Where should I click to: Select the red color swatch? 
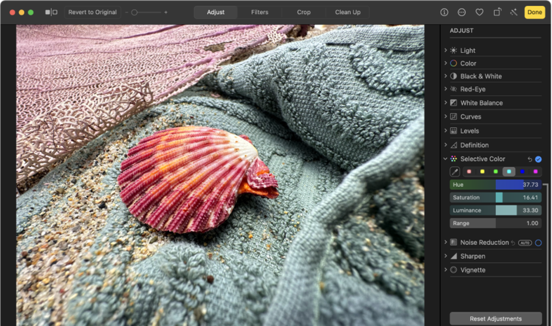tap(469, 172)
